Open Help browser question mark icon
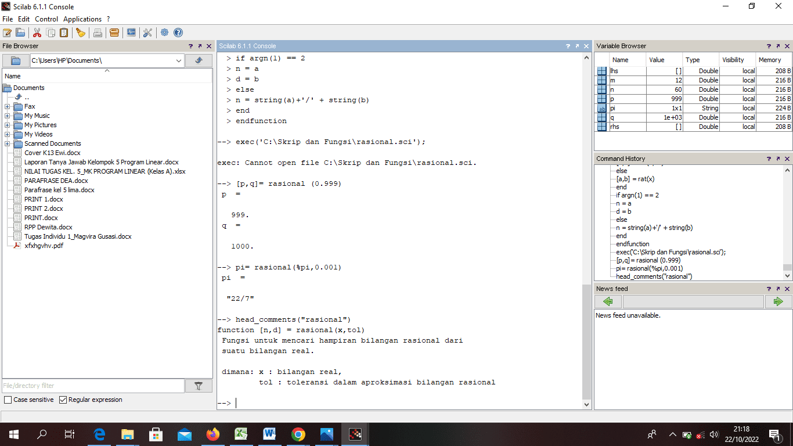The image size is (793, 446). [178, 33]
